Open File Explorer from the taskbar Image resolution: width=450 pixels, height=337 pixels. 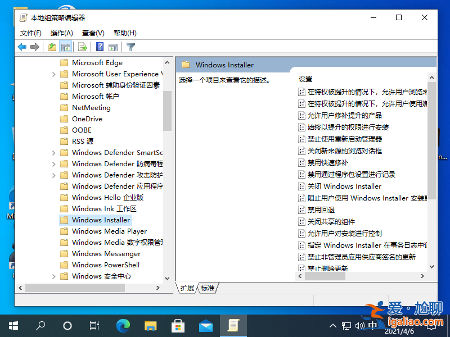tap(150, 325)
